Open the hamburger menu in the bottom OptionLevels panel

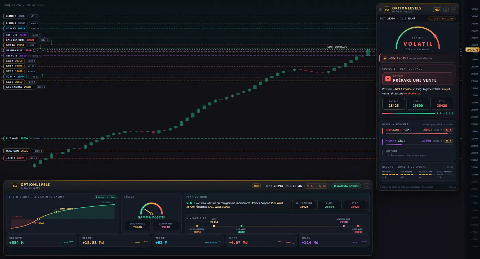[8, 186]
